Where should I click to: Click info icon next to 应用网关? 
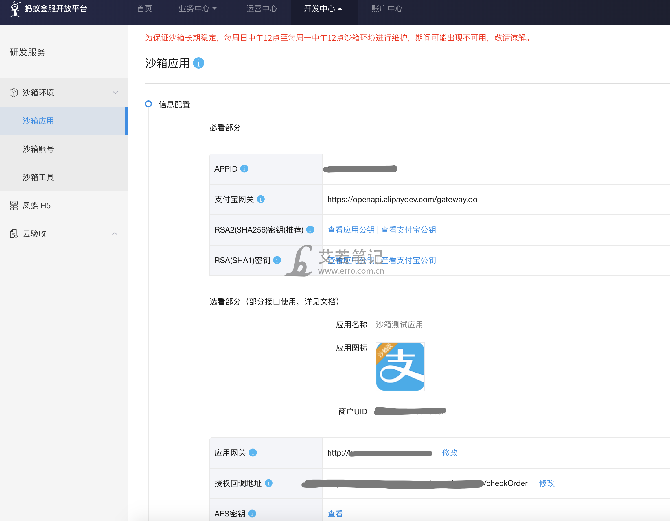[253, 453]
